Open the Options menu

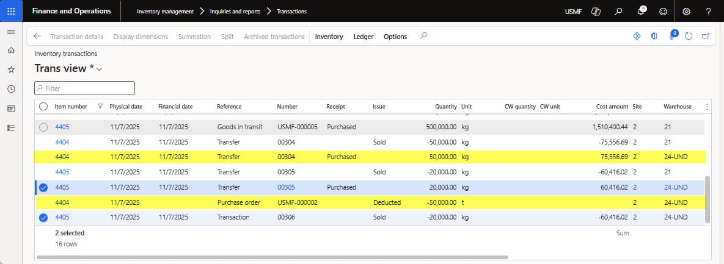click(395, 37)
